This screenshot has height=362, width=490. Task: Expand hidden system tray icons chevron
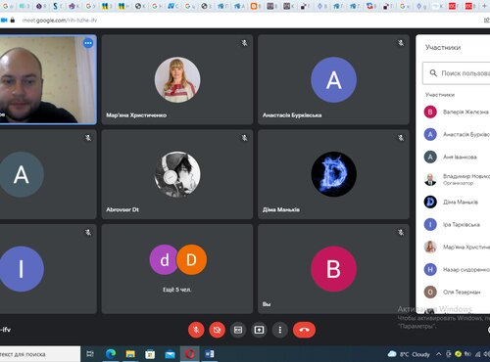click(439, 354)
